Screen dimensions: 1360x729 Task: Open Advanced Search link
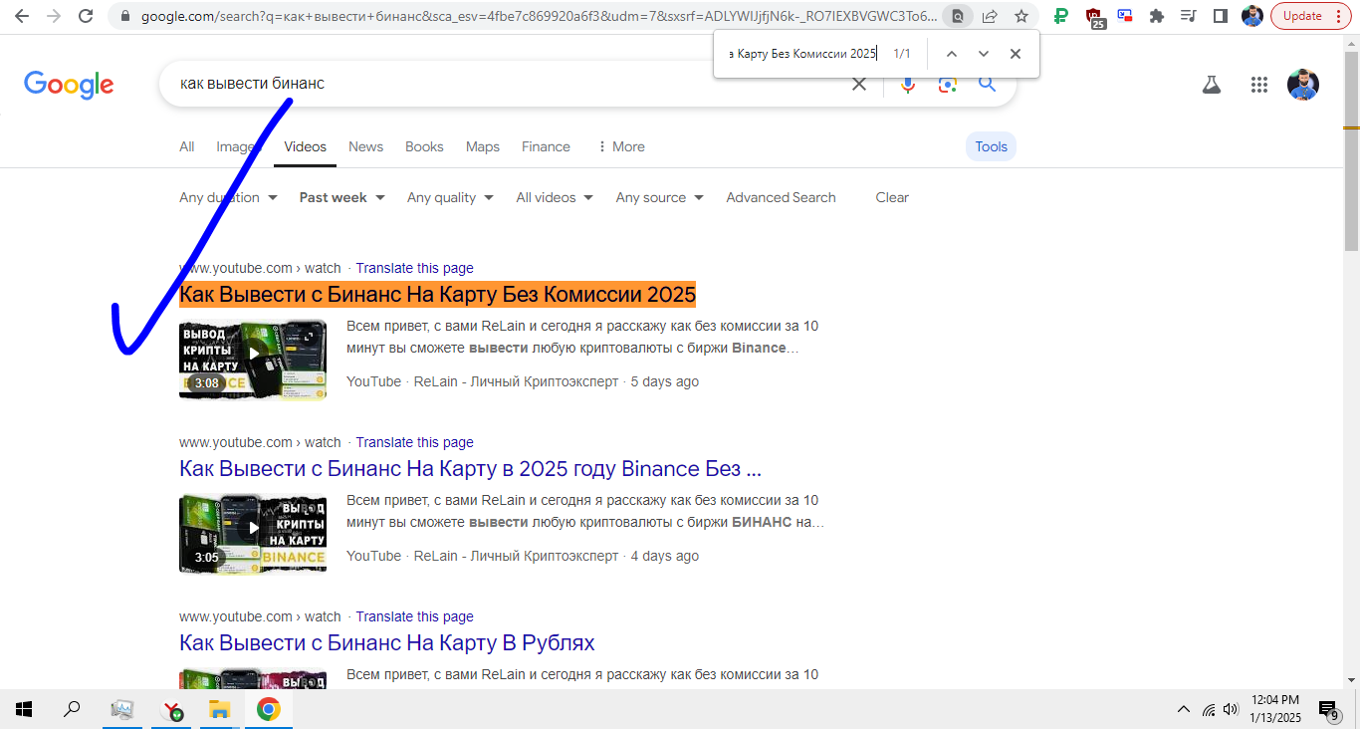[x=781, y=197]
